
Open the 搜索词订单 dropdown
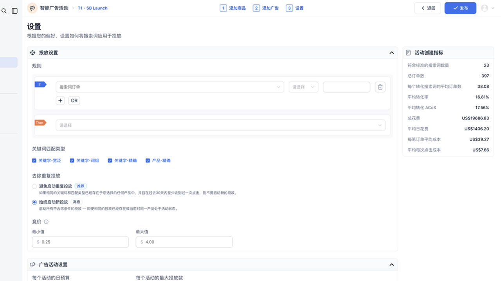[170, 87]
